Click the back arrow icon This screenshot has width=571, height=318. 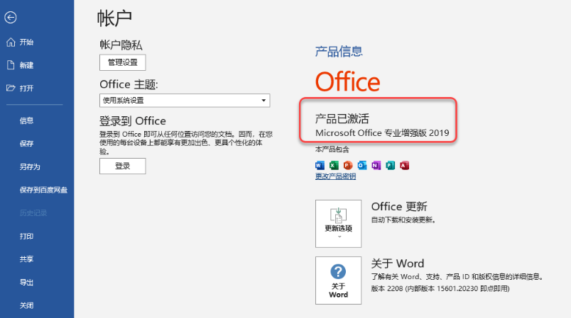[11, 18]
